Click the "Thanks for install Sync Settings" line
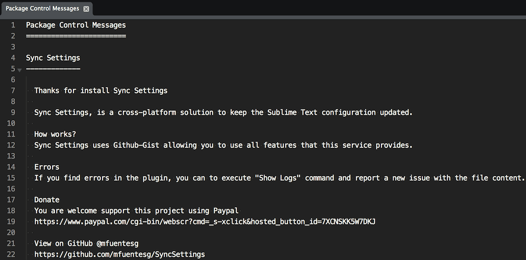The width and height of the screenshot is (526, 260). point(101,90)
